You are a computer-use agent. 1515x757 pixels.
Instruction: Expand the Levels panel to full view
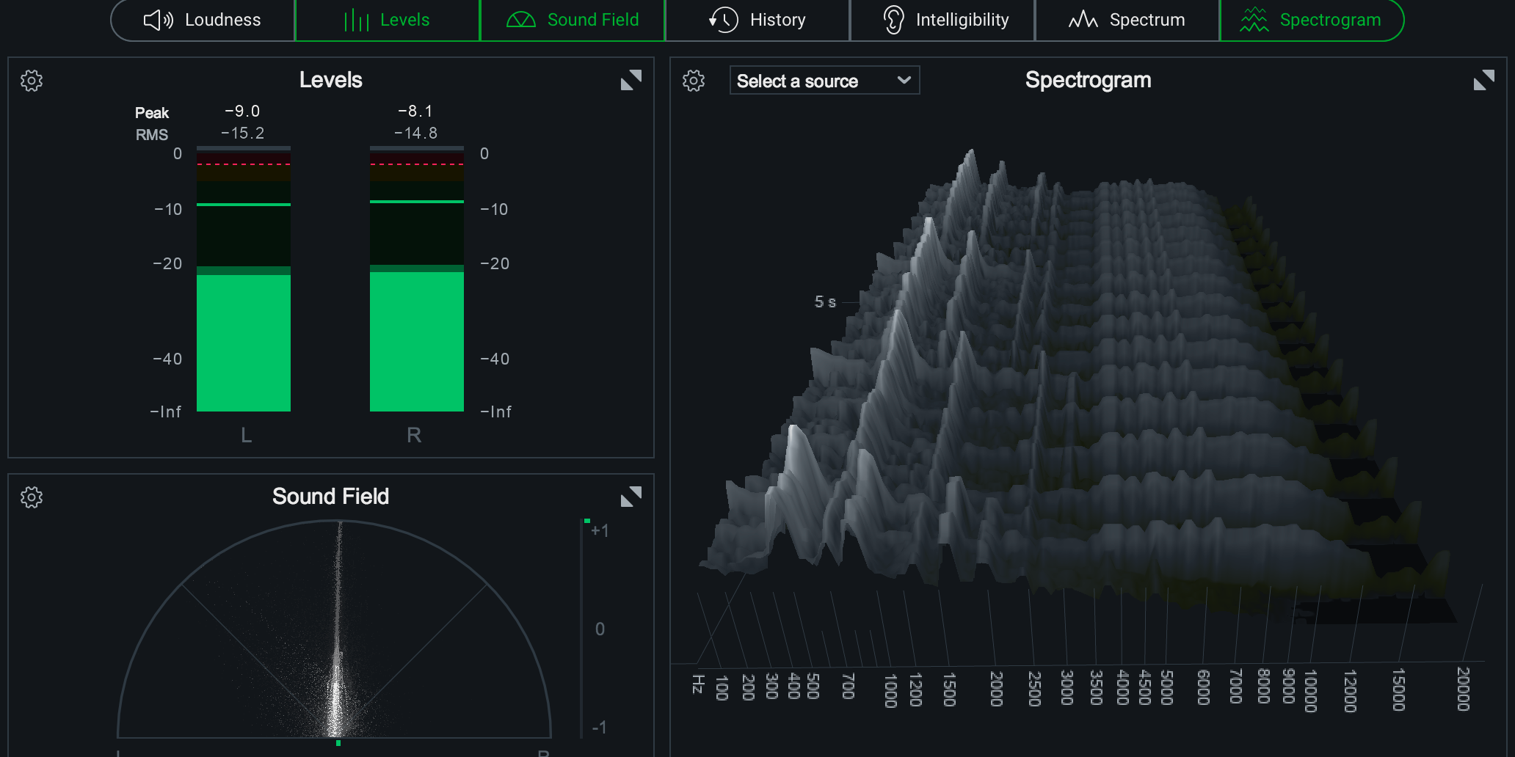(631, 80)
